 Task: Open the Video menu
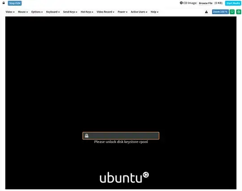[x=10, y=12]
